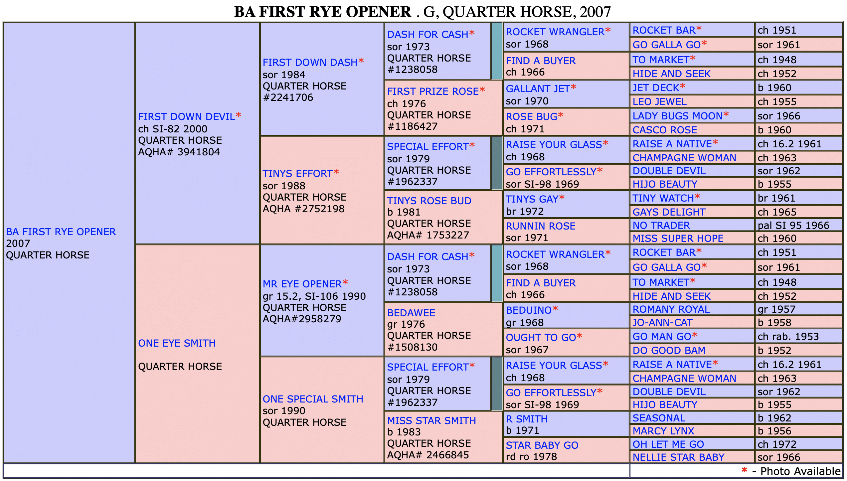Open the LADY BUGS MOON link
The width and height of the screenshot is (847, 481).
pyautogui.click(x=677, y=116)
